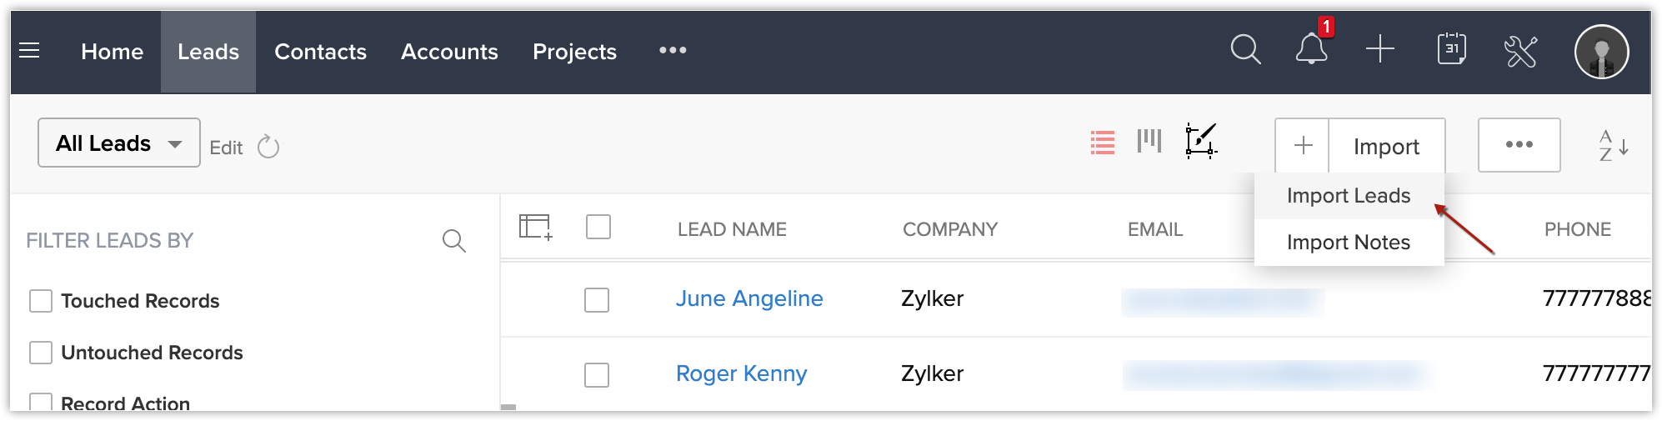Screen dimensions: 1662x421
Task: Select the June Angeline row checkbox
Action: [x=597, y=300]
